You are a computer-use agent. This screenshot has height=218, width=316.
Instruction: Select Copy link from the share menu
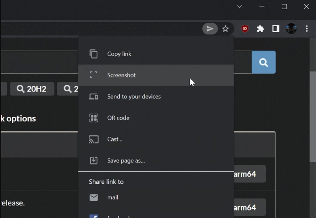pyautogui.click(x=119, y=54)
